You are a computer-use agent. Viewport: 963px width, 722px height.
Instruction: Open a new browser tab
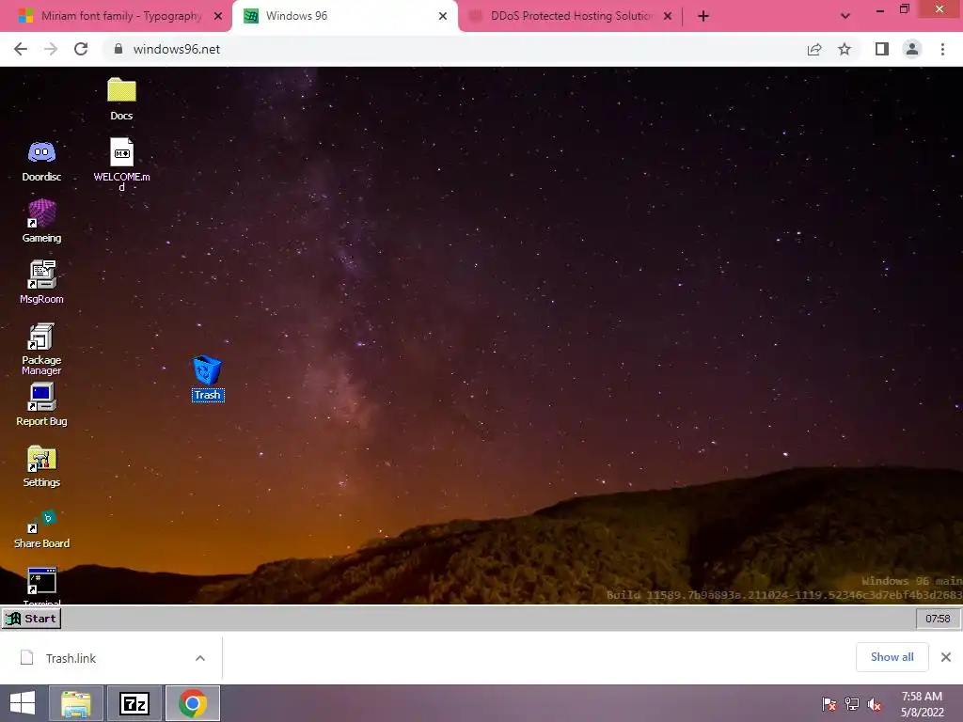(703, 16)
